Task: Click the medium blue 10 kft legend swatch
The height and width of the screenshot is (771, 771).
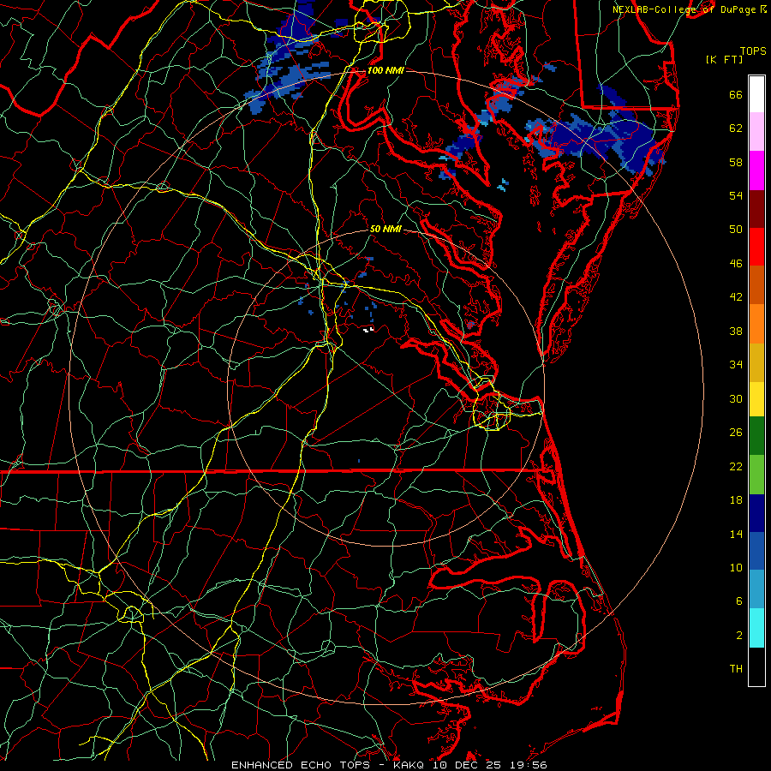Action: (x=756, y=551)
